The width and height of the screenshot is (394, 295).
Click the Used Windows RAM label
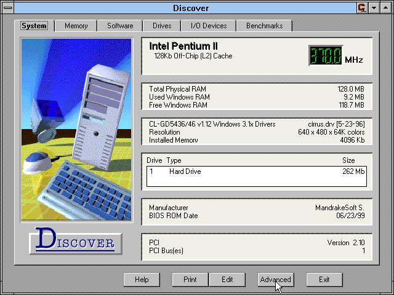coord(179,97)
